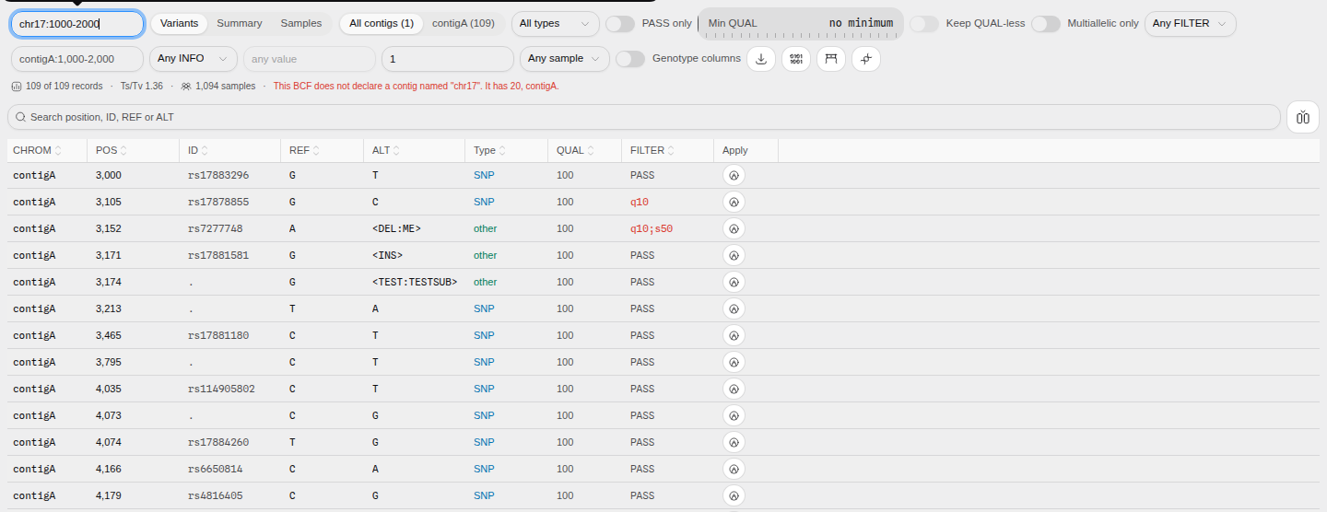Image resolution: width=1327 pixels, height=512 pixels.
Task: Switch to the Samples tab
Action: pyautogui.click(x=301, y=24)
